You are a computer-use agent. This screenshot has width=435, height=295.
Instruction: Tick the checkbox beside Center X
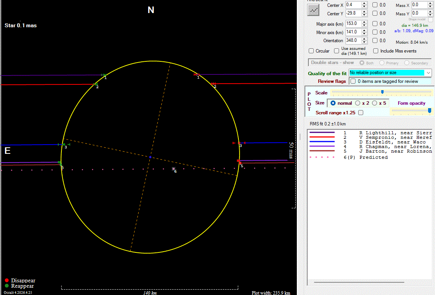pyautogui.click(x=375, y=5)
